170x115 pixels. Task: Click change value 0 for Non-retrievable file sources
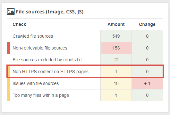coord(147,48)
